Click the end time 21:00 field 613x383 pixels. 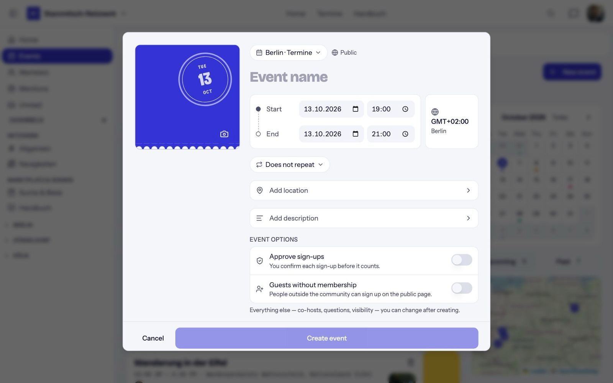tap(391, 134)
